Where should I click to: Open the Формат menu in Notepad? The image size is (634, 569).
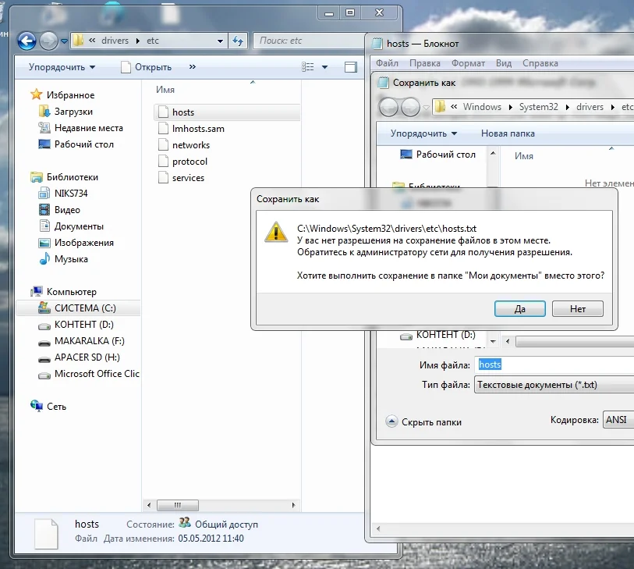coord(468,63)
